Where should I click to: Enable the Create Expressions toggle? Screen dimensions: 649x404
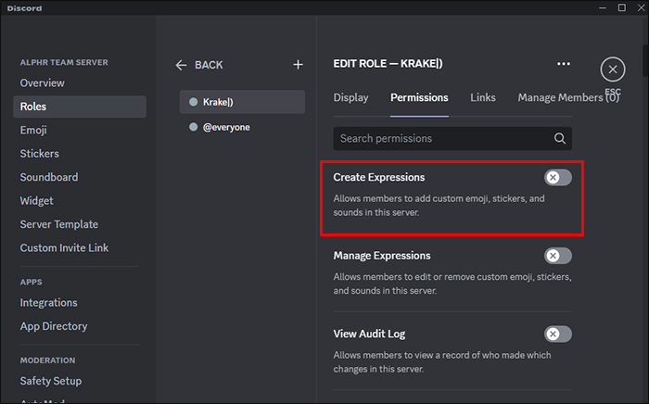point(557,177)
